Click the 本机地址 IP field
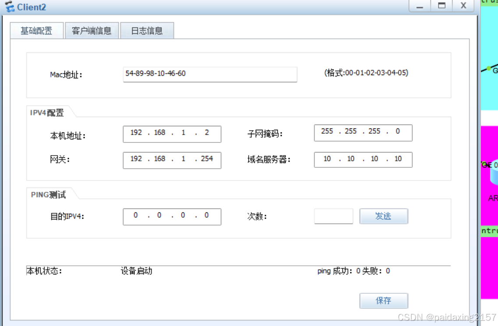The image size is (498, 326). (x=172, y=134)
